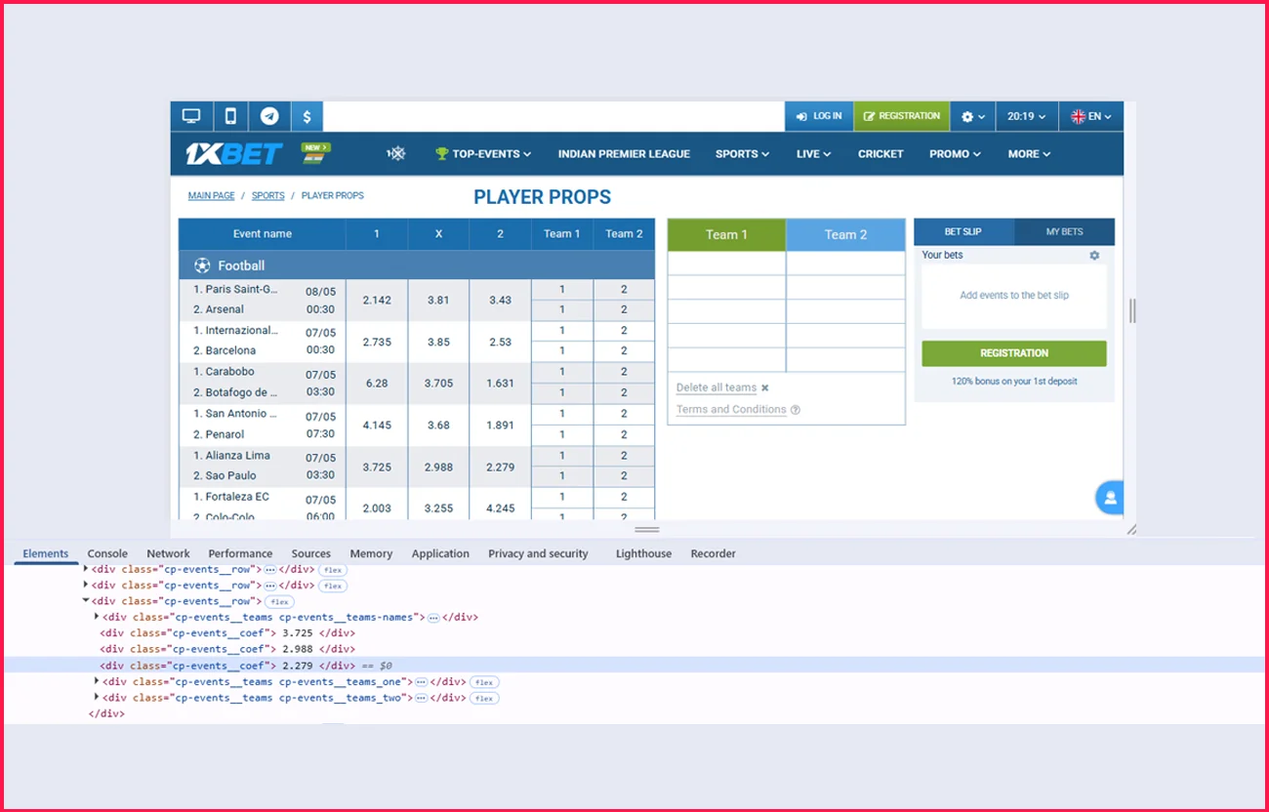Click the Terms and Conditions help icon
The height and width of the screenshot is (812, 1269).
click(x=796, y=410)
